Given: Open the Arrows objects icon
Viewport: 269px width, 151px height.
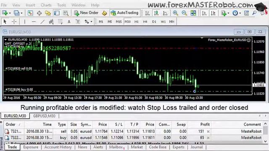Looking at the screenshot, I should [x=87, y=21].
